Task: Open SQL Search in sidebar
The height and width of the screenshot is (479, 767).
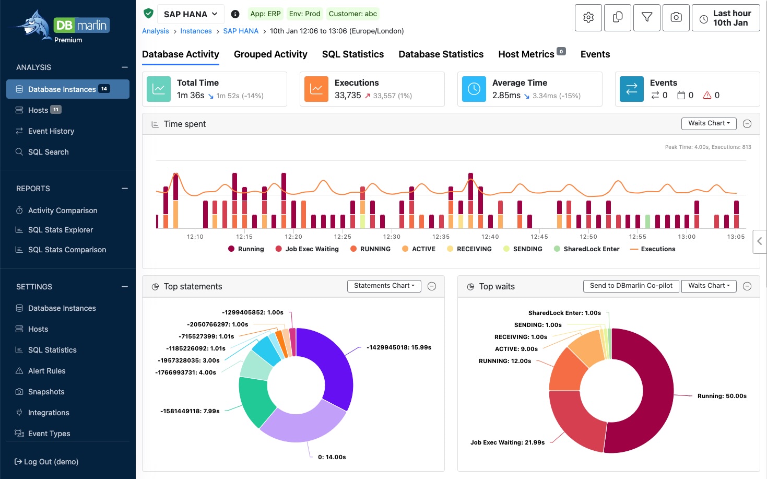Action: pos(68,152)
